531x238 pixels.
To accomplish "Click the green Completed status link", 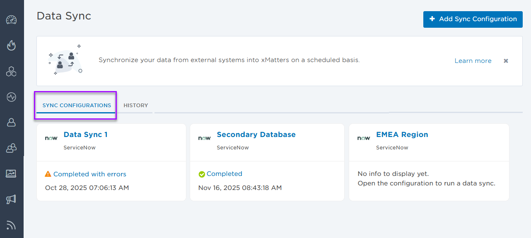I will [x=224, y=174].
